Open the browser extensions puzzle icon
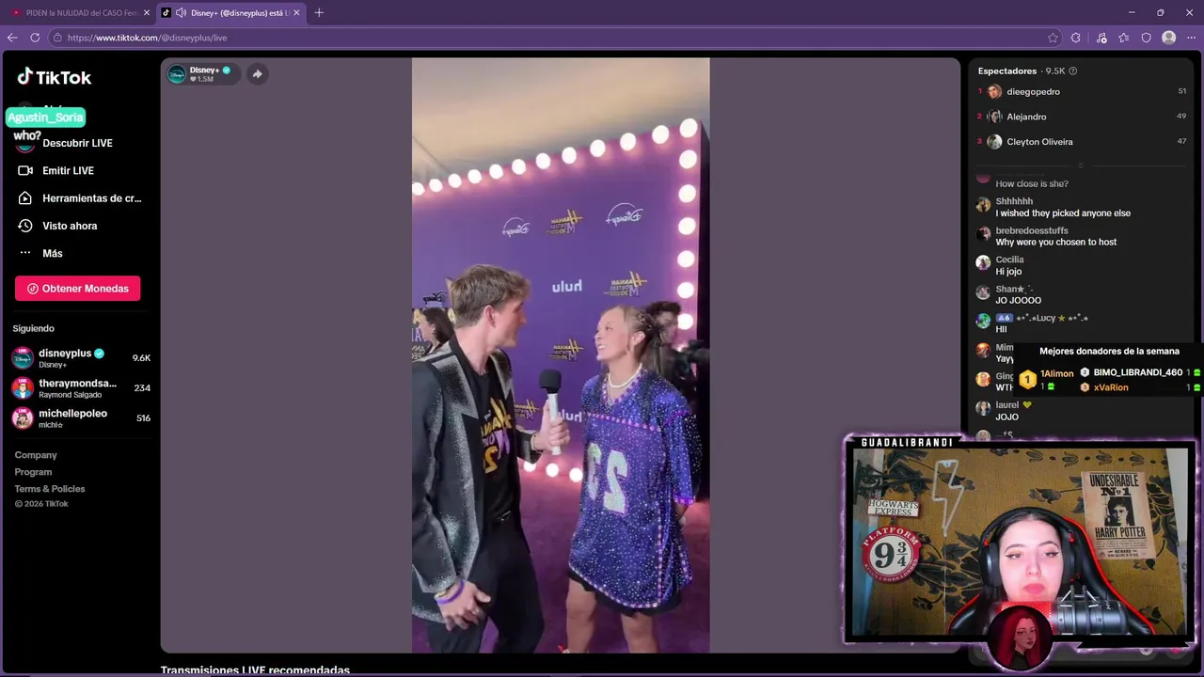The height and width of the screenshot is (677, 1204). click(1076, 38)
